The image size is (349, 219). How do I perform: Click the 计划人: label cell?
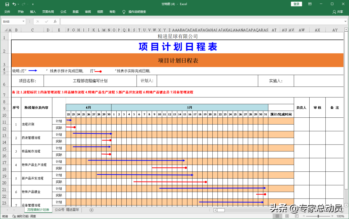[147, 81]
